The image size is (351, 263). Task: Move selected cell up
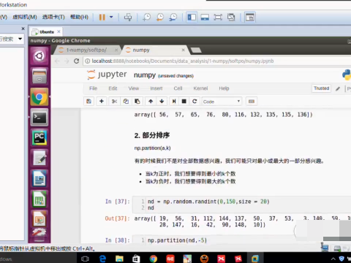(x=151, y=102)
